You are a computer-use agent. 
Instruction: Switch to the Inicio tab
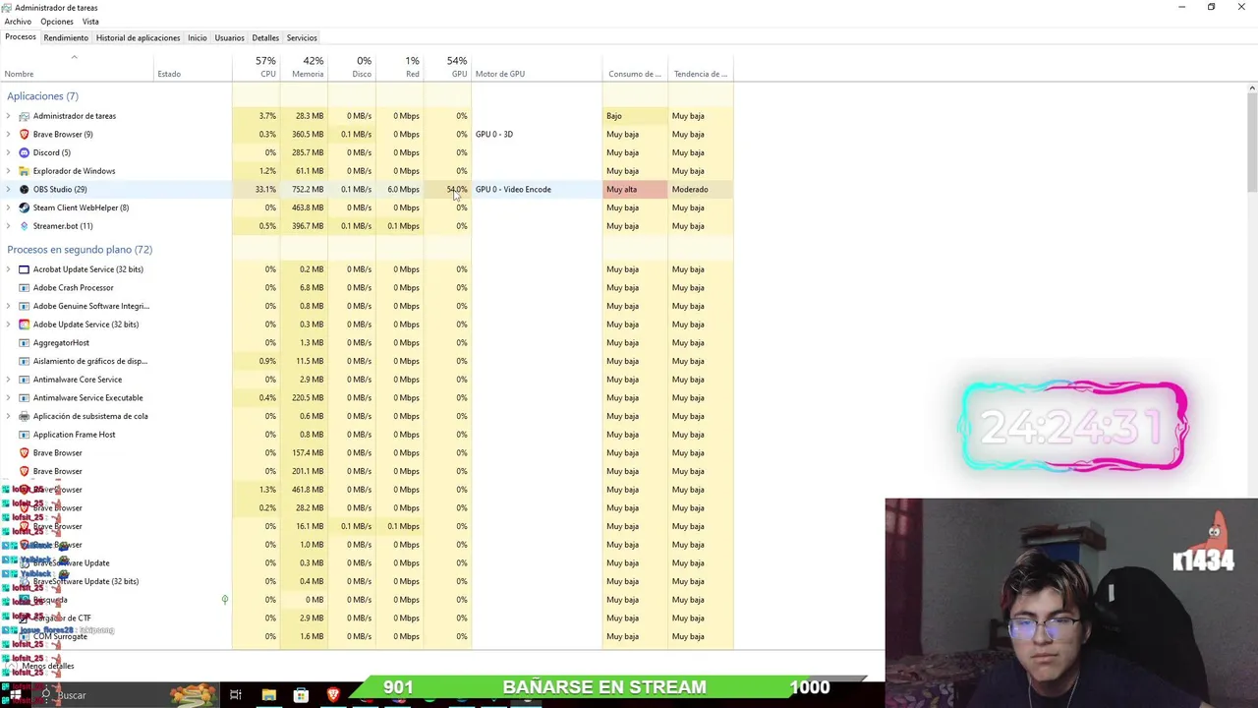click(x=198, y=37)
